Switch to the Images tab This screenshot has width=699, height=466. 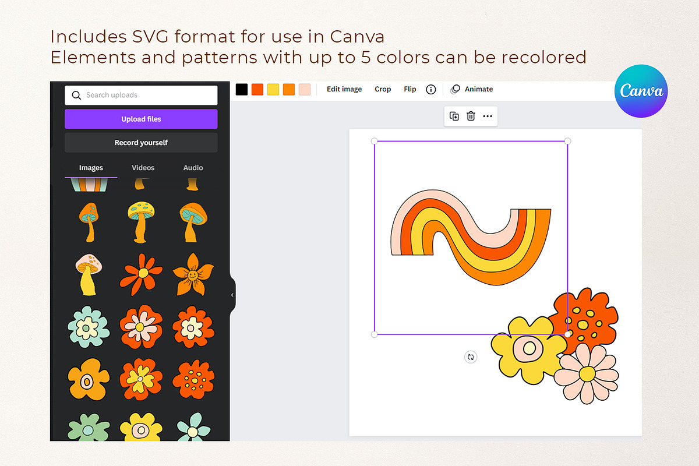[x=91, y=168]
